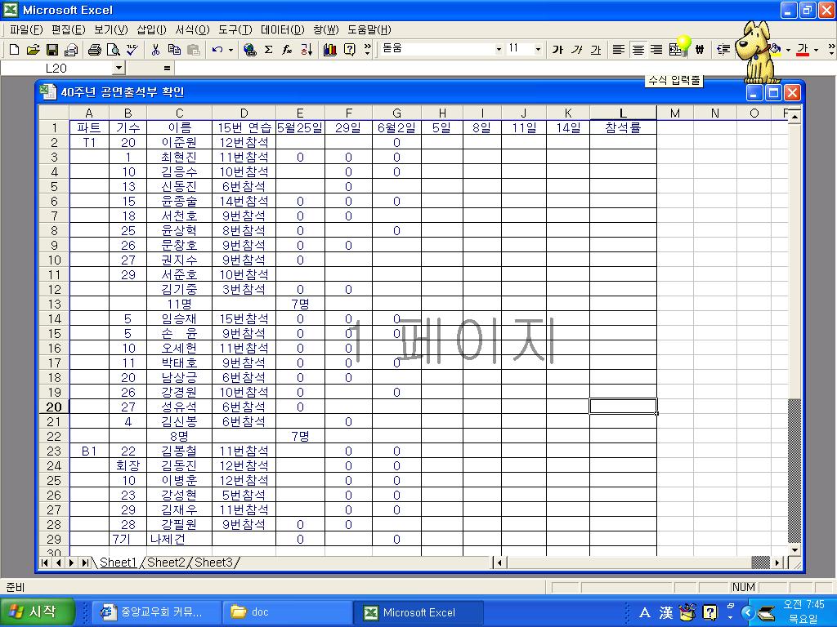The height and width of the screenshot is (627, 837).
Task: Toggle bold formatting button
Action: (557, 50)
